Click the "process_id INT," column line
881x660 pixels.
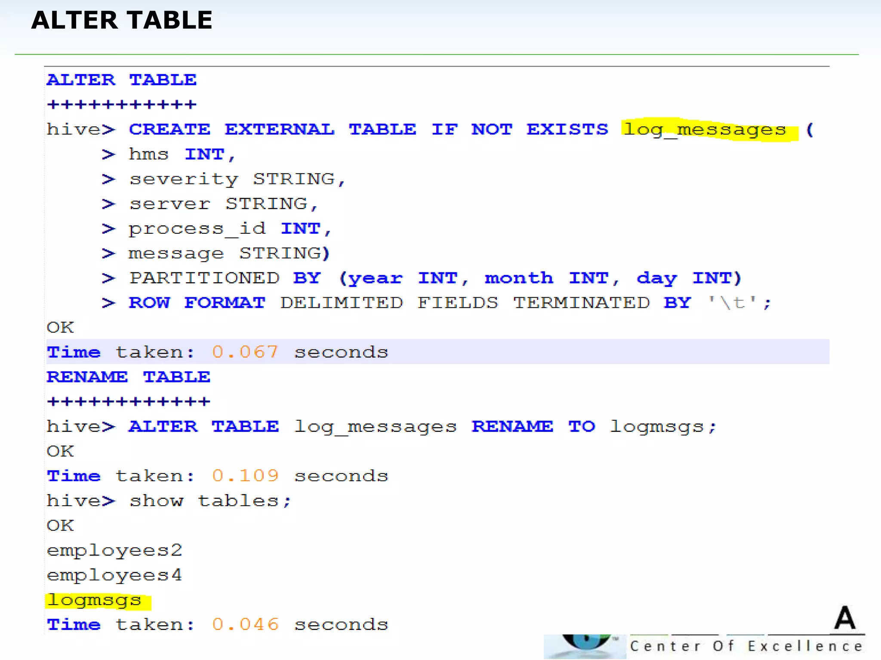pyautogui.click(x=230, y=229)
